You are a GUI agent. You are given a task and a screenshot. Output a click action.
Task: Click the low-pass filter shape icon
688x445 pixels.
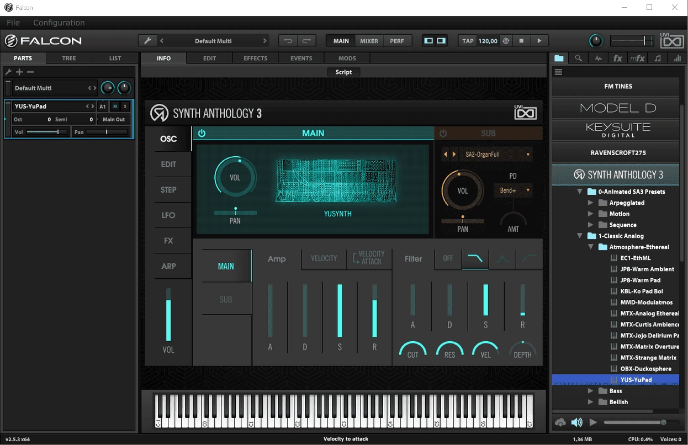coord(475,258)
